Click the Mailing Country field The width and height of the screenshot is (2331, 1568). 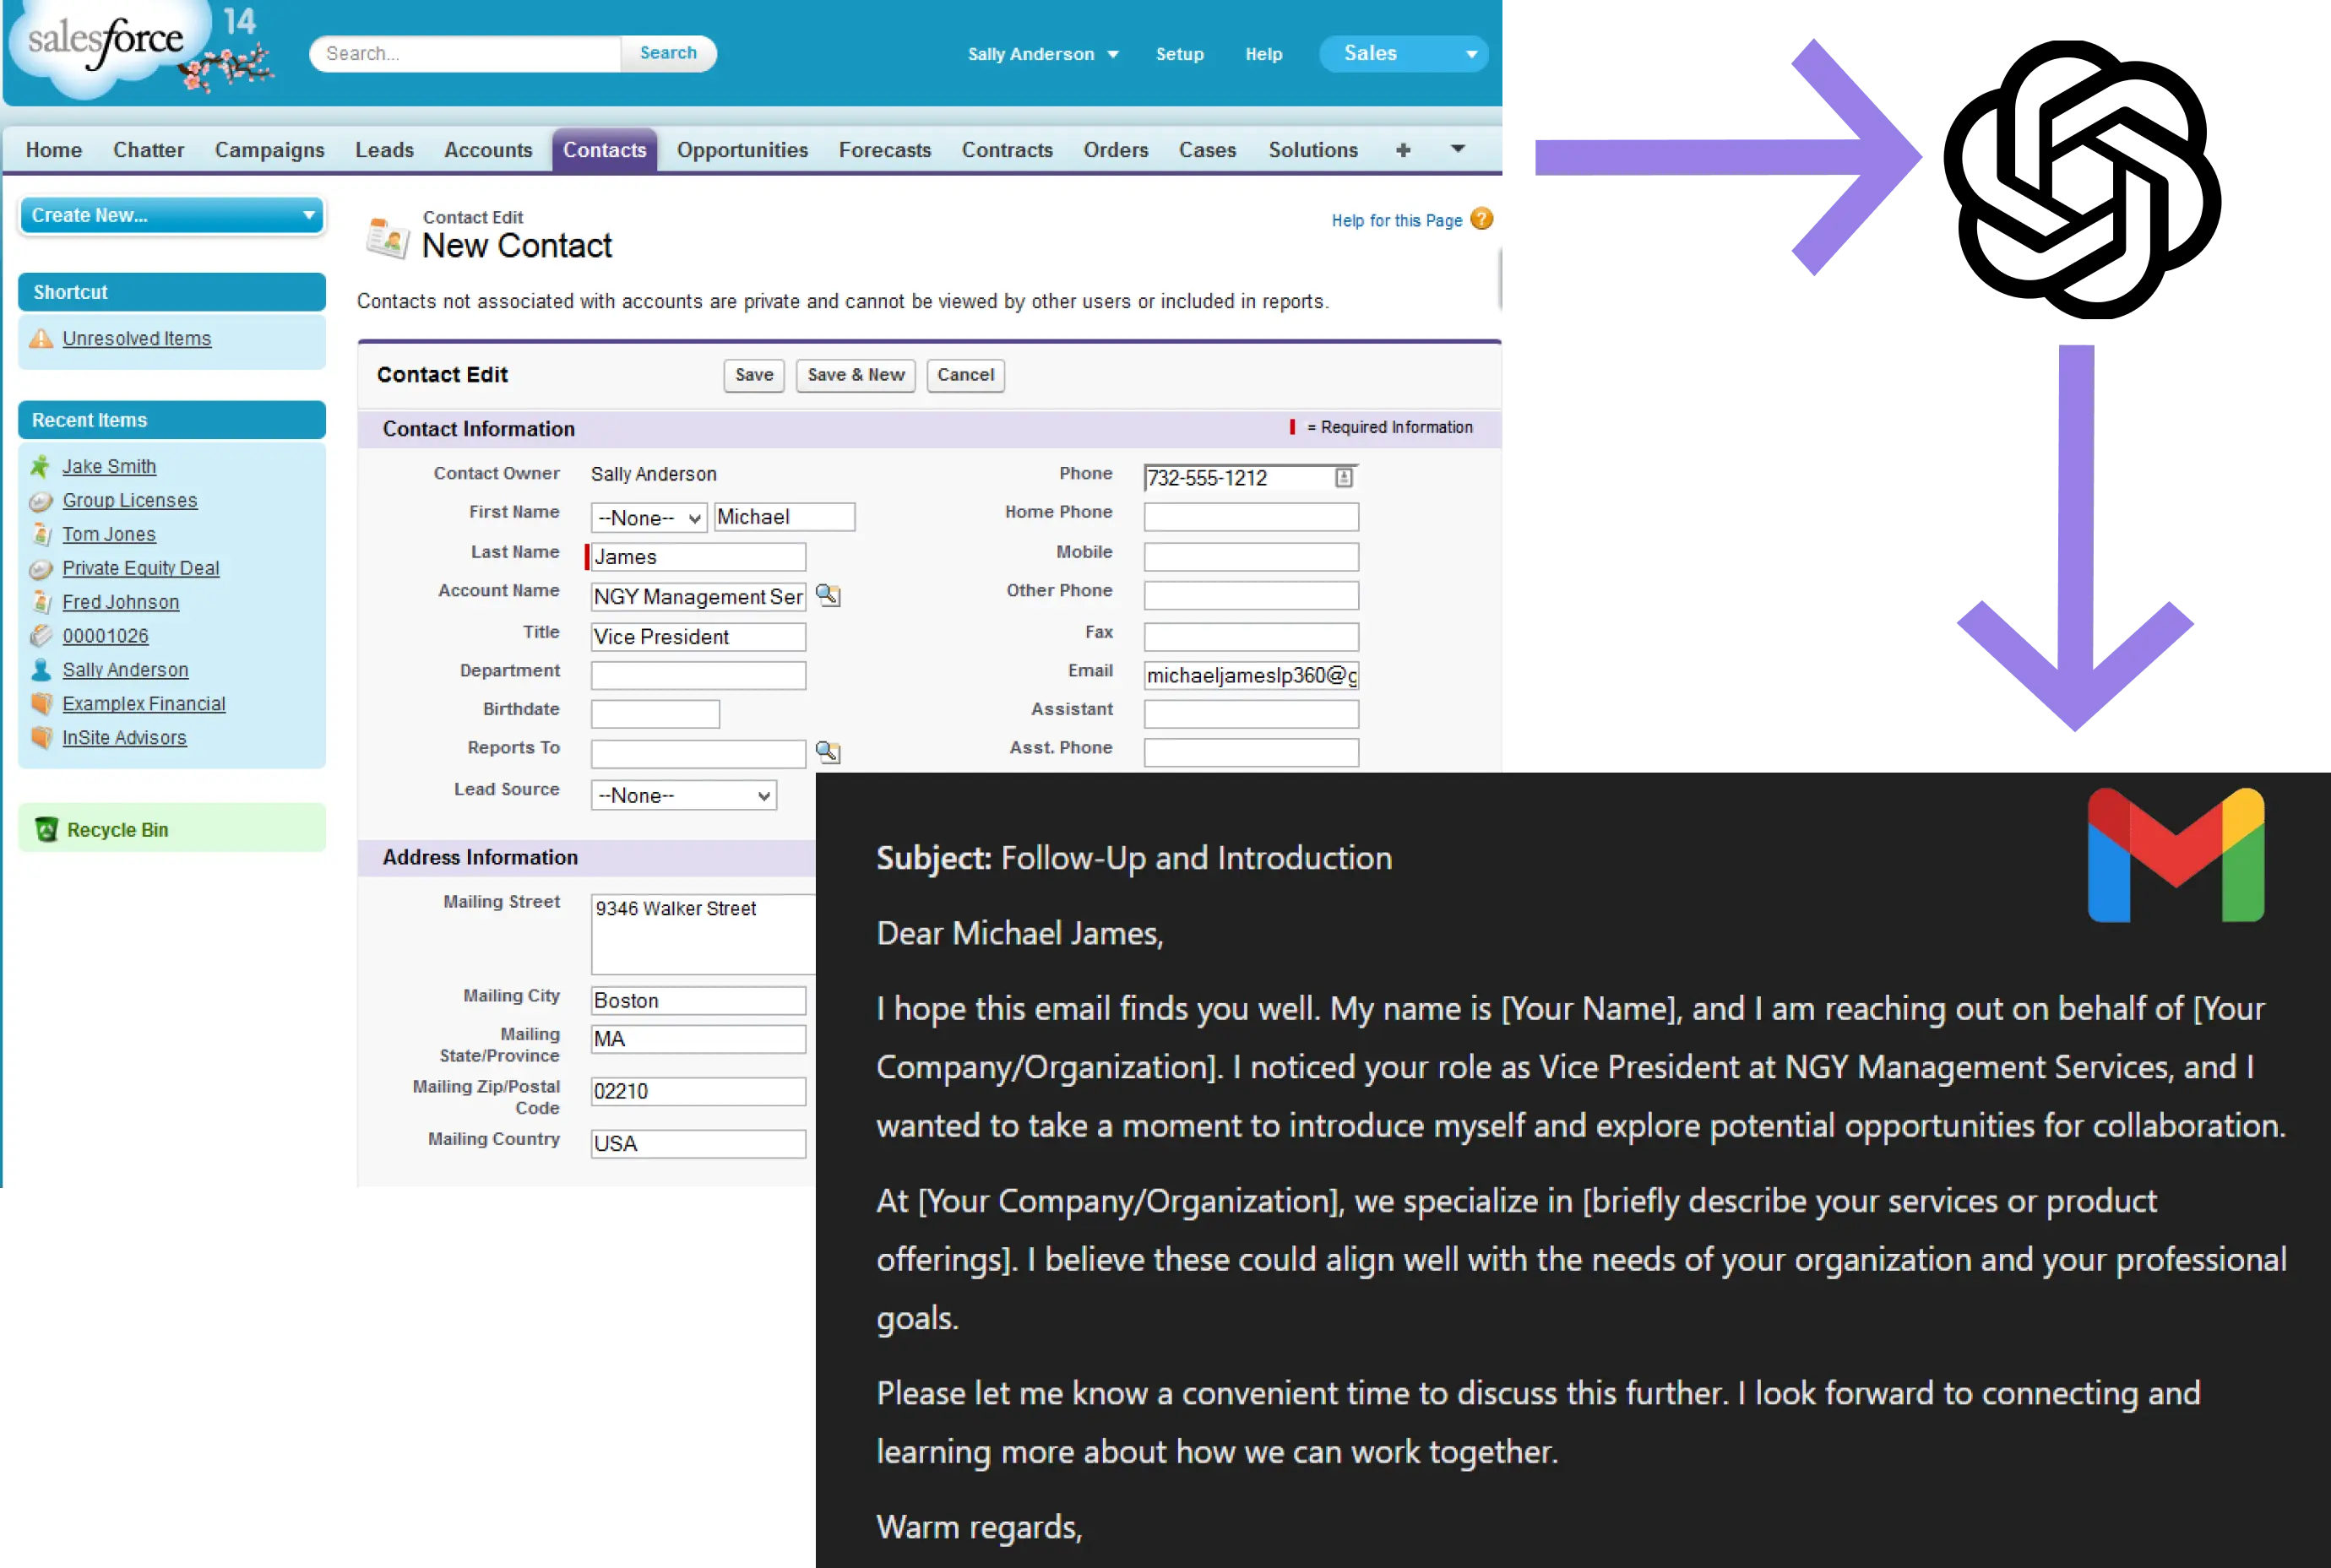[x=698, y=1144]
